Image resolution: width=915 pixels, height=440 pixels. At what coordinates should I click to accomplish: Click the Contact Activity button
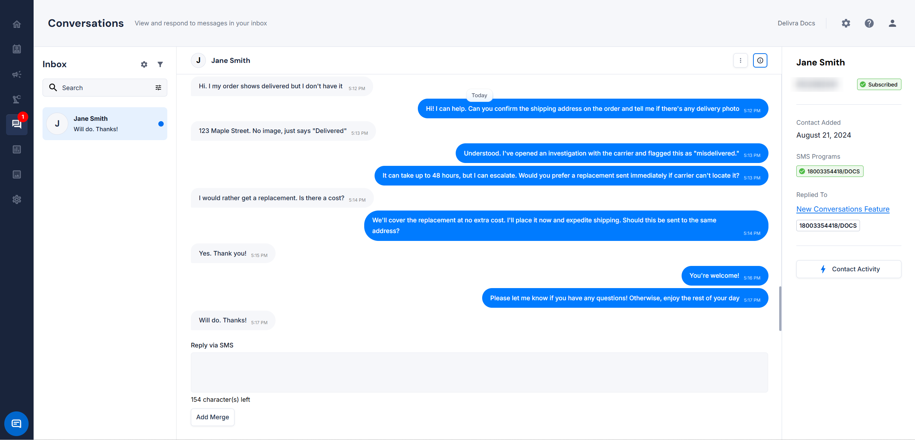[849, 269]
